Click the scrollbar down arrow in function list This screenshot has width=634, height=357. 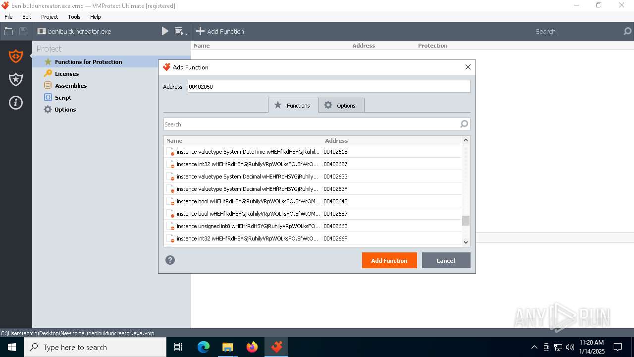click(466, 242)
